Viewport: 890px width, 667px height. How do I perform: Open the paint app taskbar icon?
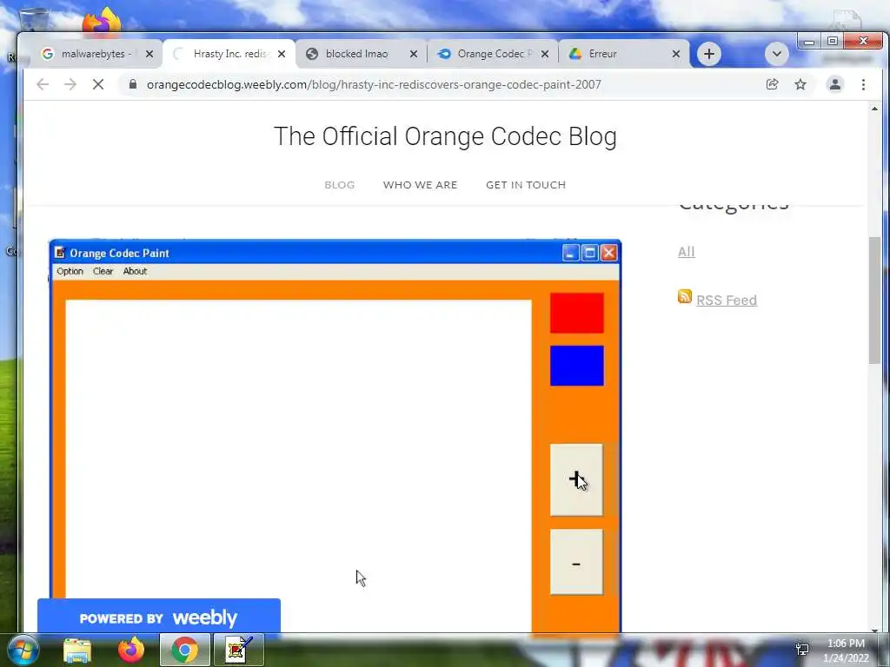pyautogui.click(x=239, y=650)
